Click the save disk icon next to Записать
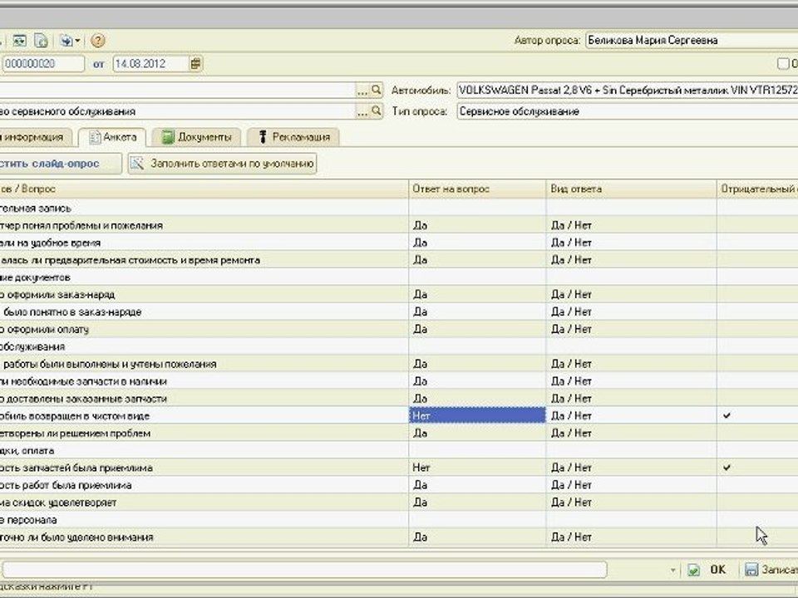Viewport: 798px width, 598px height. [x=751, y=569]
